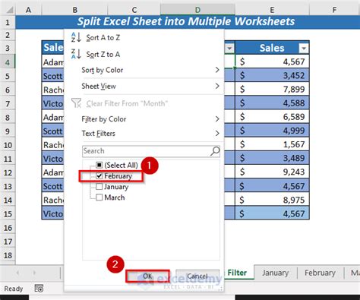This screenshot has width=360, height=300.
Task: Check the January checkbox
Action: coord(99,187)
